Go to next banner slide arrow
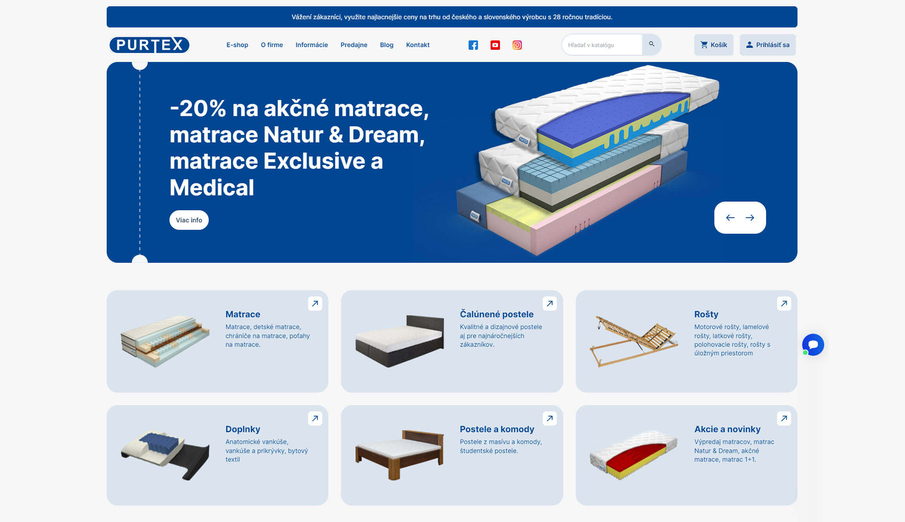 click(750, 218)
